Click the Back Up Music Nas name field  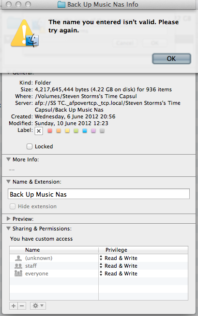click(x=99, y=194)
